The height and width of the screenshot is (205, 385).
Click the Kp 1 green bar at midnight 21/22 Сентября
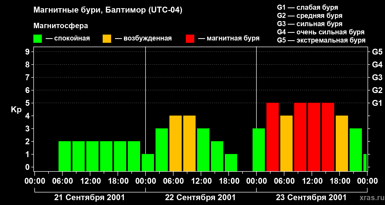(148, 163)
